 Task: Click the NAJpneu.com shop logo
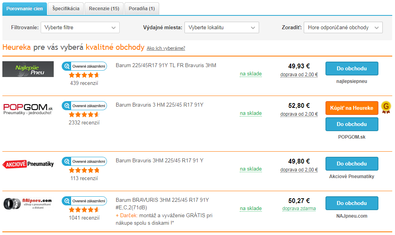point(28,204)
